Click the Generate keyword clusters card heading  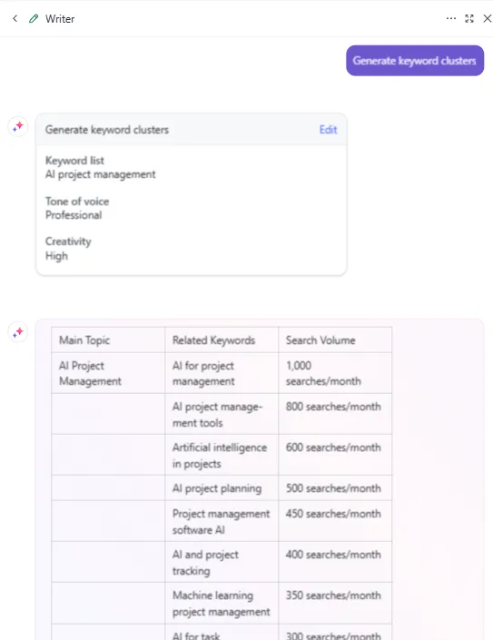pos(107,130)
